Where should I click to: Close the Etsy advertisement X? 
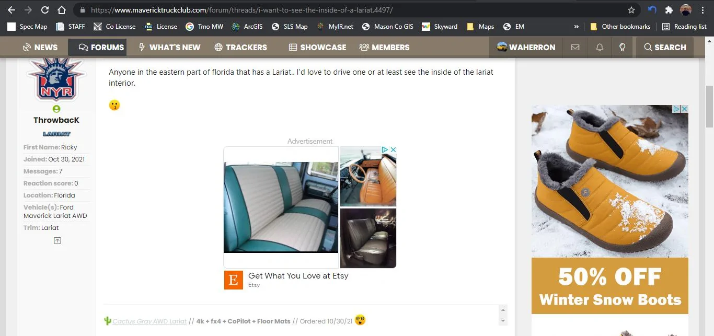(x=393, y=149)
